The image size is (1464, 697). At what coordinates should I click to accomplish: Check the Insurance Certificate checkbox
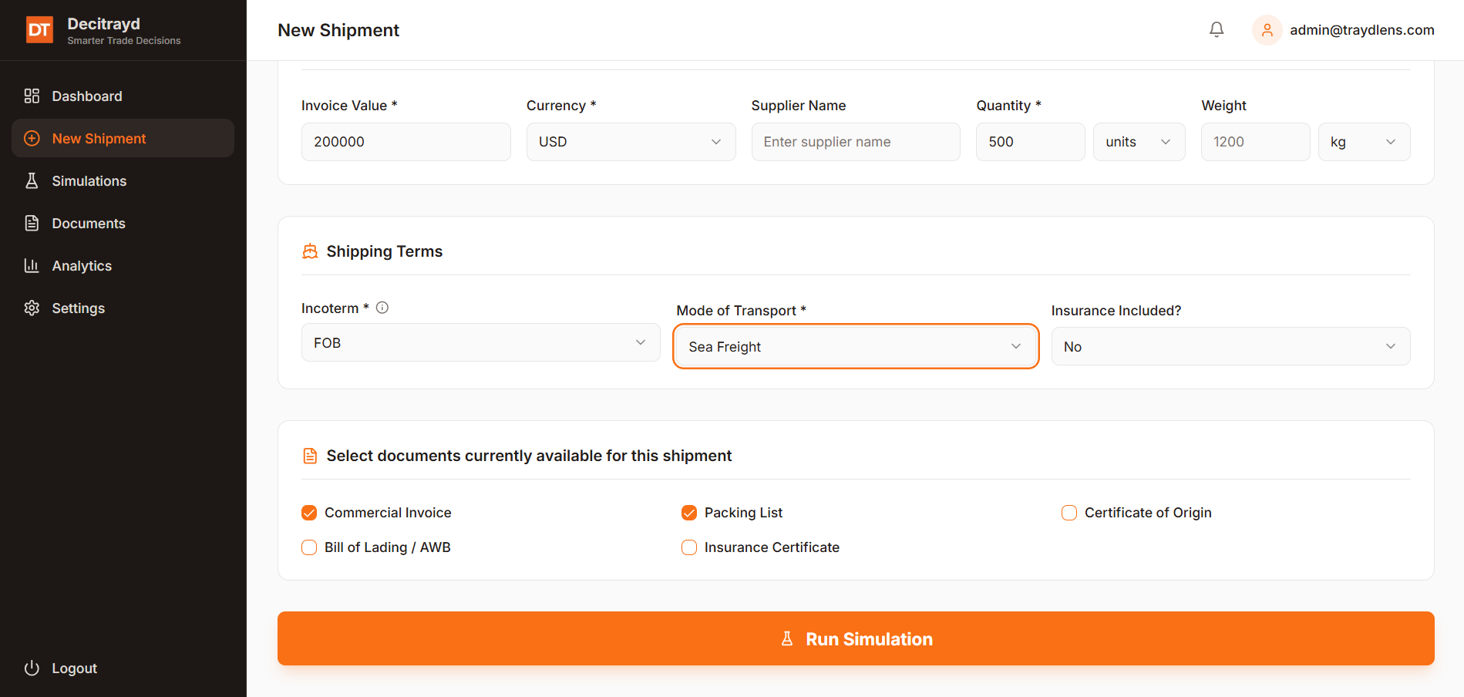point(689,547)
